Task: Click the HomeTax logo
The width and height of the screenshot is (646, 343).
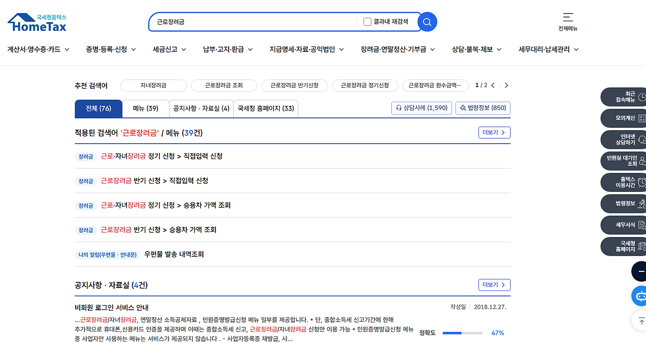Action: pyautogui.click(x=37, y=23)
